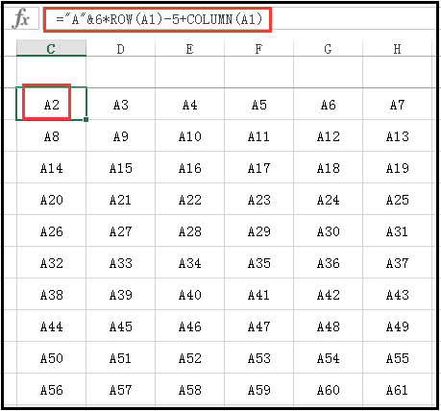Select the cell containing A14

(51, 167)
